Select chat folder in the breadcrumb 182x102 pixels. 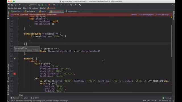tap(43, 8)
